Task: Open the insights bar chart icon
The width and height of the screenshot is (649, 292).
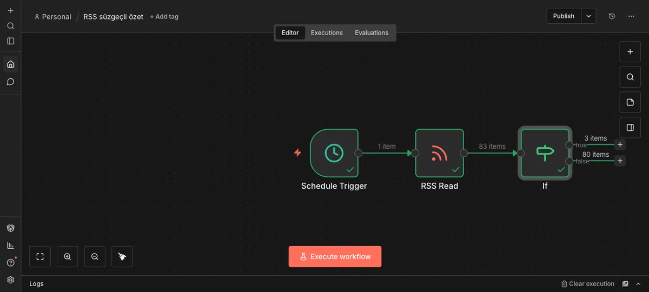Action: (10, 245)
